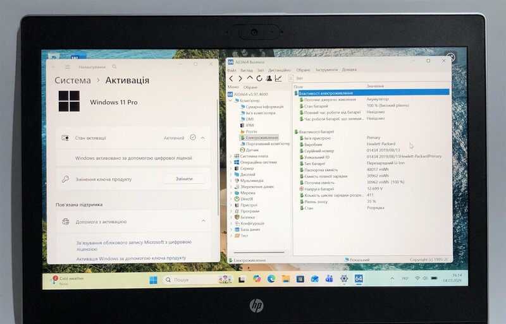Select Розгін overclock item in tree

(x=249, y=131)
